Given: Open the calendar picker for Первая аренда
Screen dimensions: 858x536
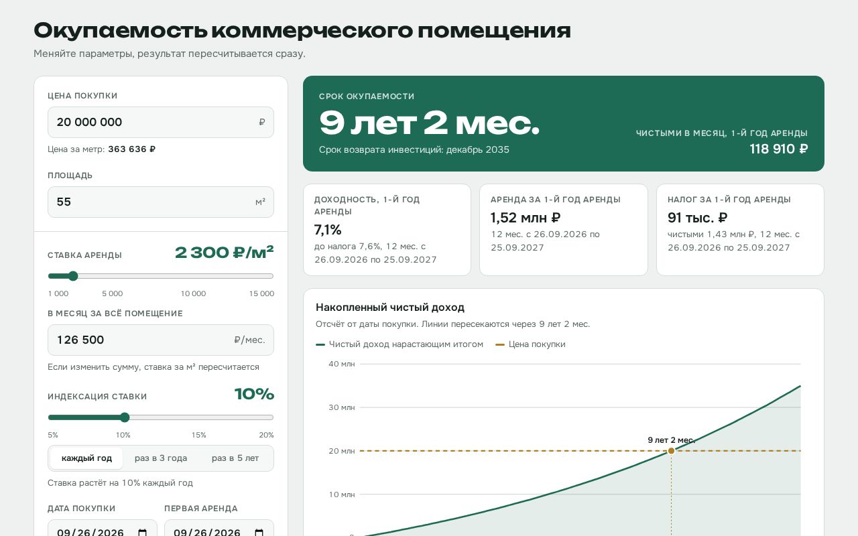Looking at the screenshot, I should point(259,533).
